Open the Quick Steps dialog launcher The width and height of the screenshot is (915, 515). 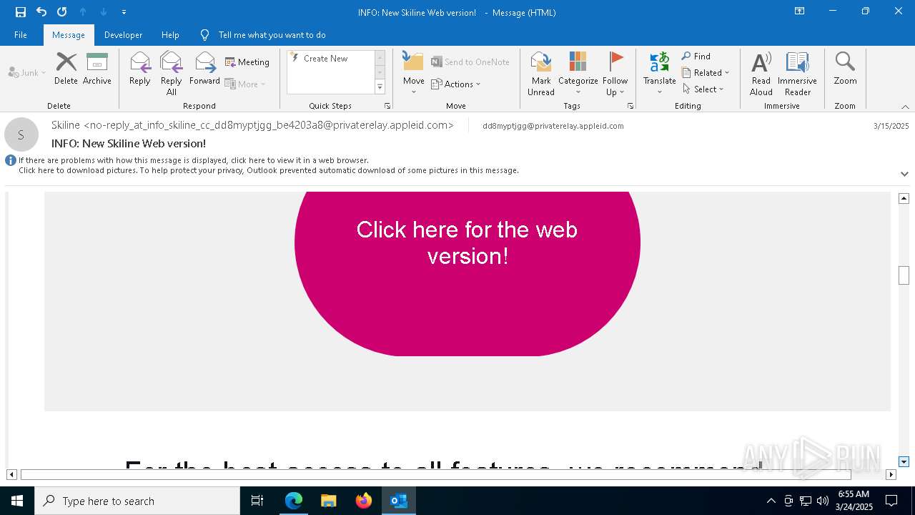(x=387, y=106)
